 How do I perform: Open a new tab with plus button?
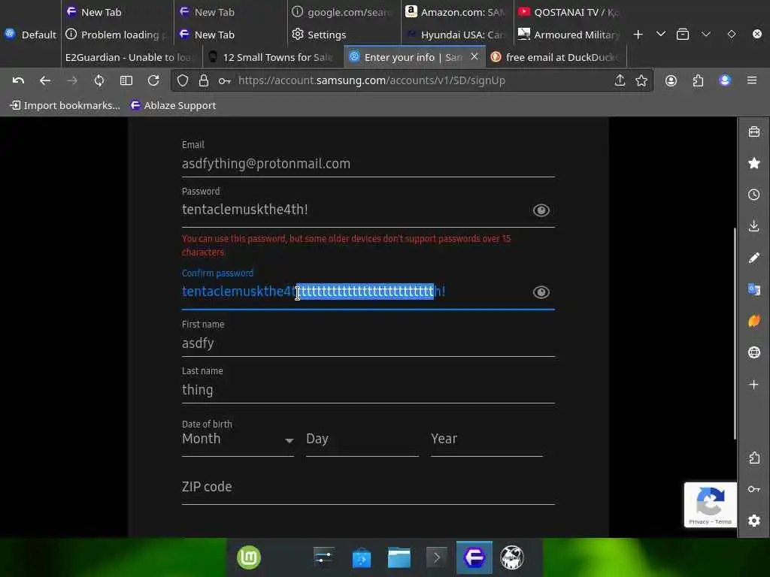coord(638,35)
